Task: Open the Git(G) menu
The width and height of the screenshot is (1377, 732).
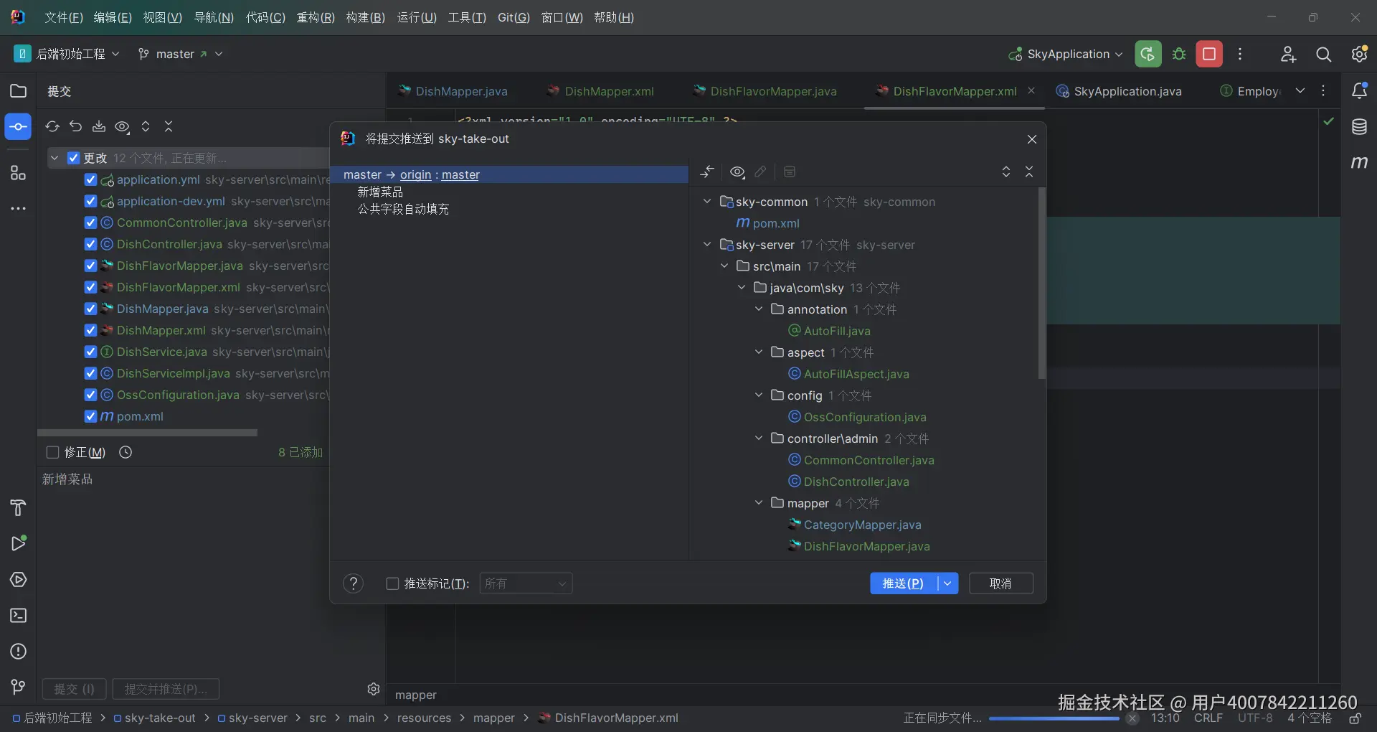Action: (x=514, y=17)
